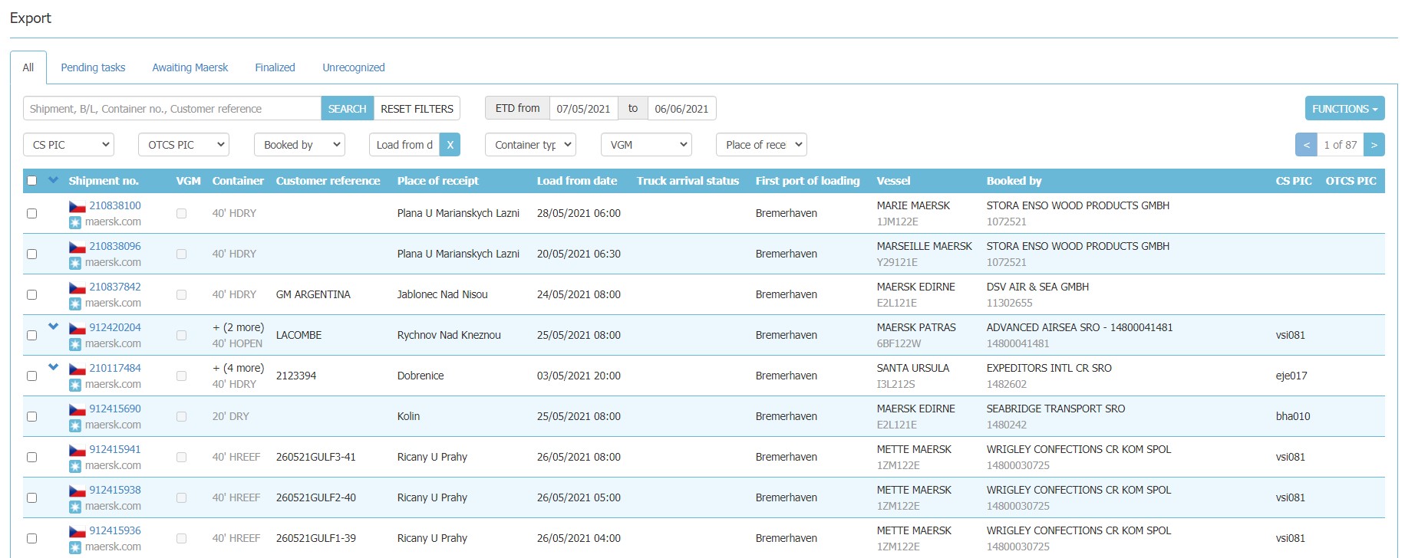Switch to the Finalized tab

275,67
